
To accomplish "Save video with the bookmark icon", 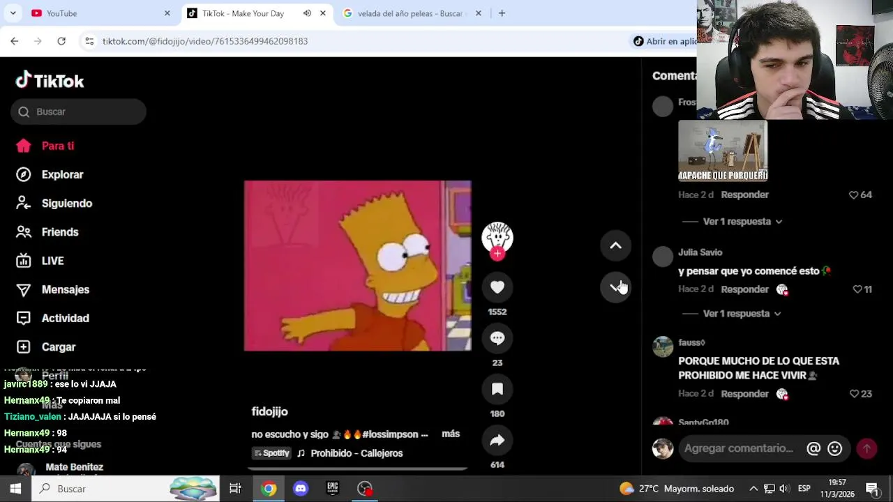I will click(497, 389).
